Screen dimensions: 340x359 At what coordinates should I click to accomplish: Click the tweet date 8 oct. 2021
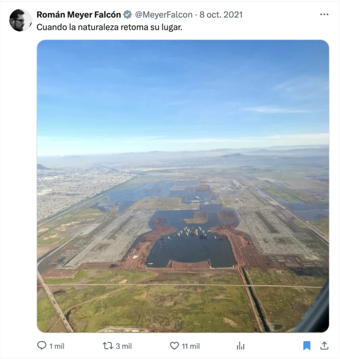click(x=221, y=14)
